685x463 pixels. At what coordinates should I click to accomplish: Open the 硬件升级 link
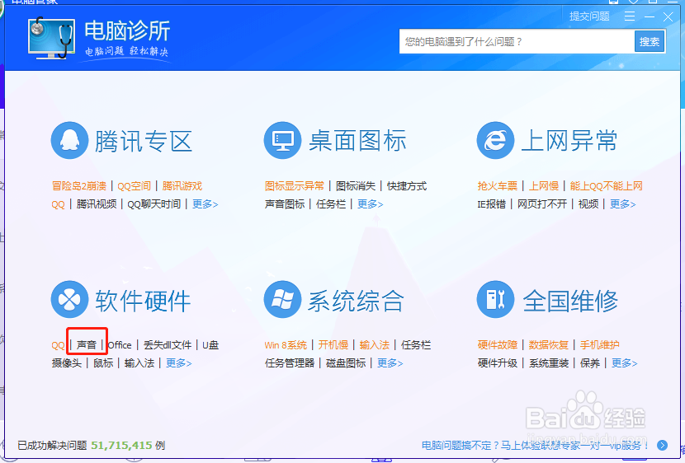pyautogui.click(x=497, y=362)
